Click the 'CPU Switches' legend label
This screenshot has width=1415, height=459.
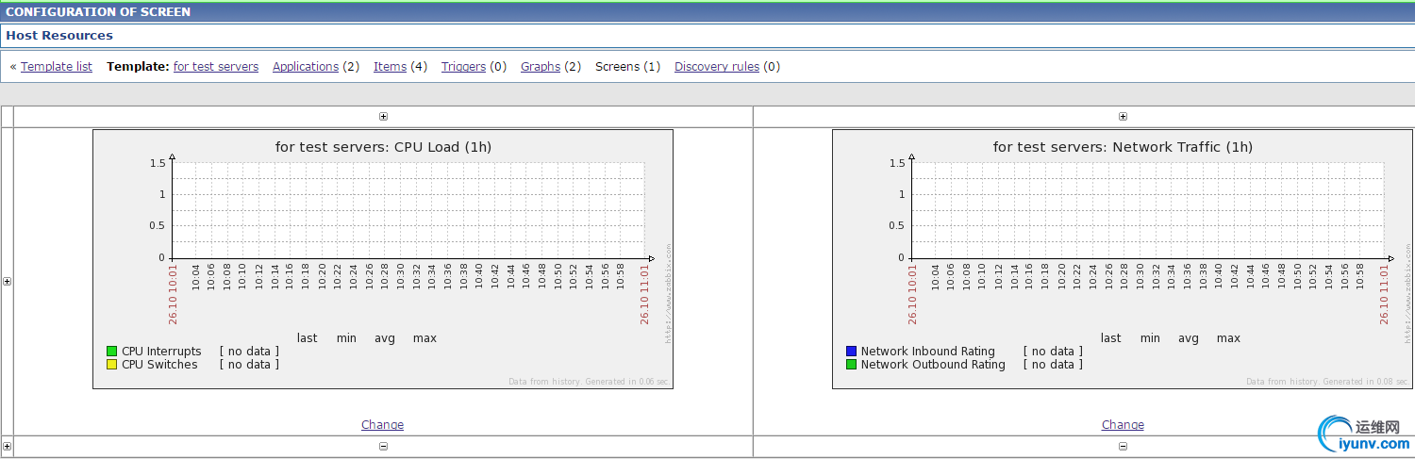pyautogui.click(x=159, y=365)
